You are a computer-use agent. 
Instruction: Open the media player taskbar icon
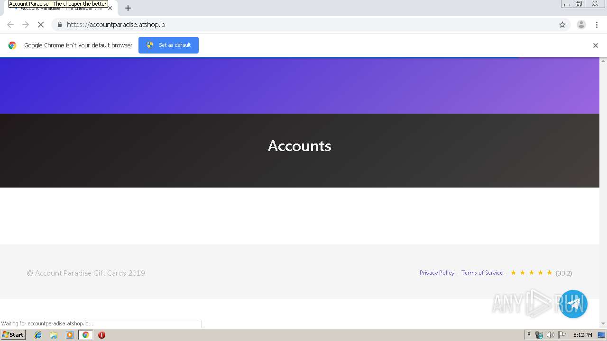70,335
